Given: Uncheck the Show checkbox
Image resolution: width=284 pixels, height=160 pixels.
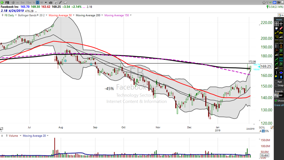Looking at the screenshot, I should (x=276, y=100).
